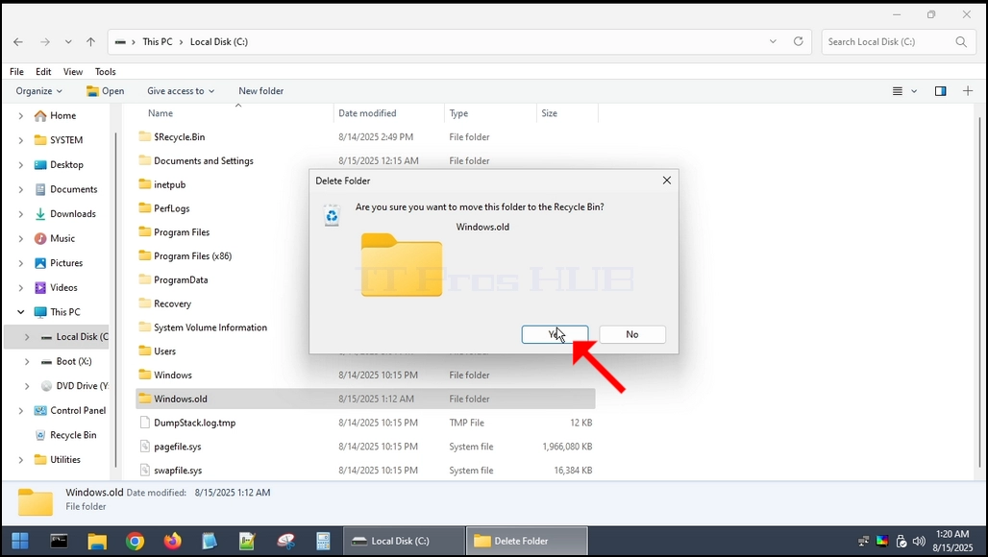The image size is (988, 557).
Task: Select Home in navigation pane
Action: tap(56, 116)
